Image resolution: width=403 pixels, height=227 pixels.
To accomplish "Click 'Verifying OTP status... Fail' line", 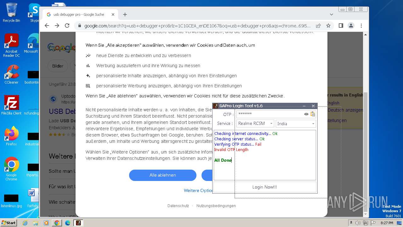I will 238,144.
